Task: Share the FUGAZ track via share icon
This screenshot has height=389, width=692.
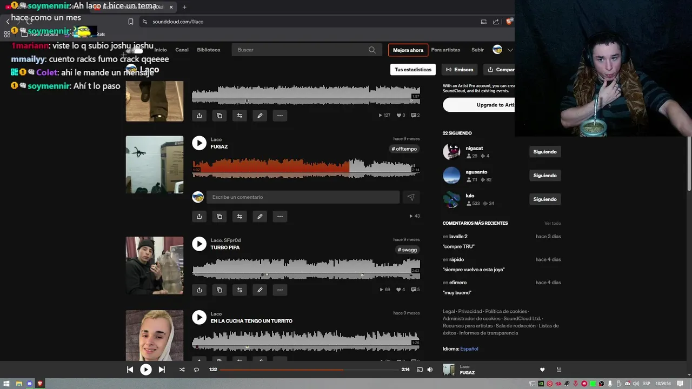Action: coord(199,216)
